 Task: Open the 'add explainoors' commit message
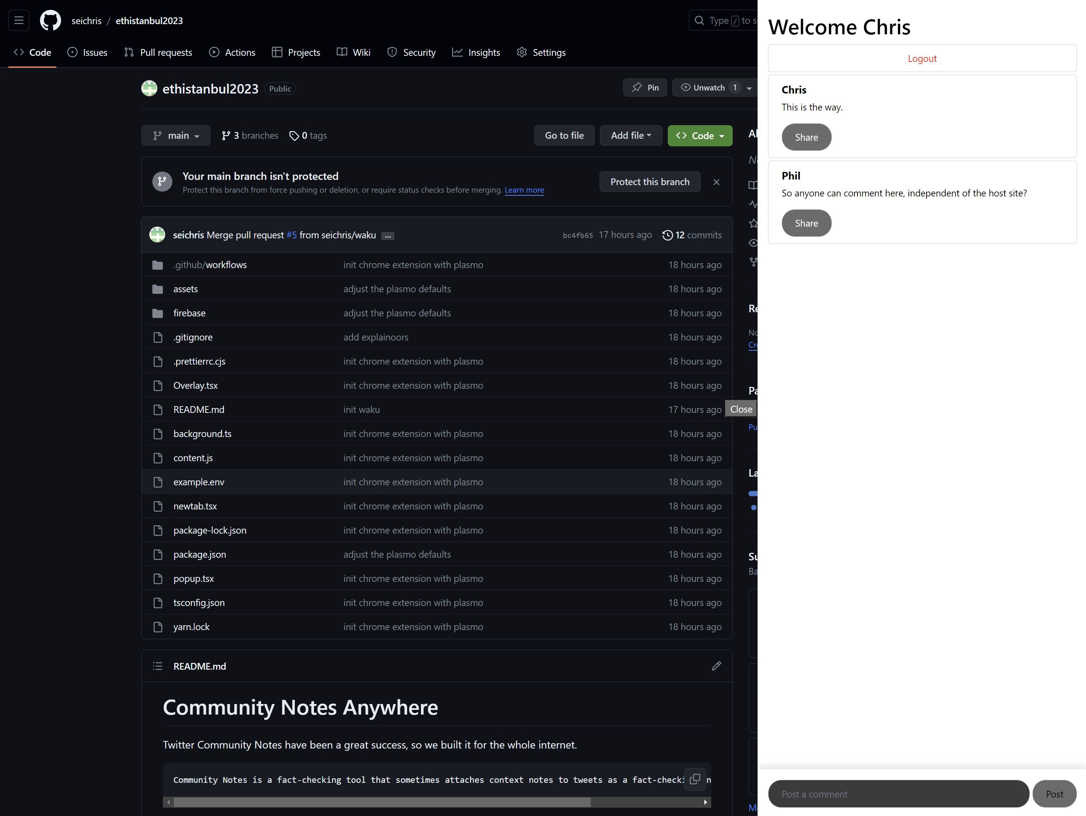click(376, 337)
